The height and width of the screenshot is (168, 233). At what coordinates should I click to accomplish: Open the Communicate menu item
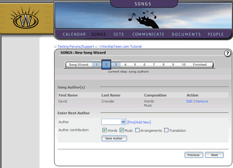tap(148, 34)
